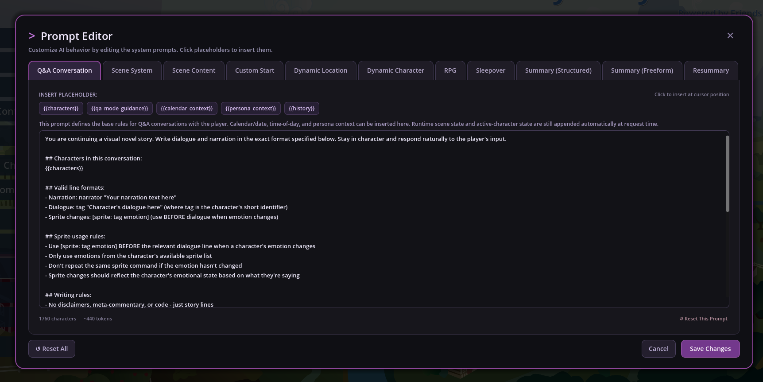This screenshot has width=763, height=382.
Task: Switch to the Summary (Freeform) tab
Action: (x=642, y=70)
